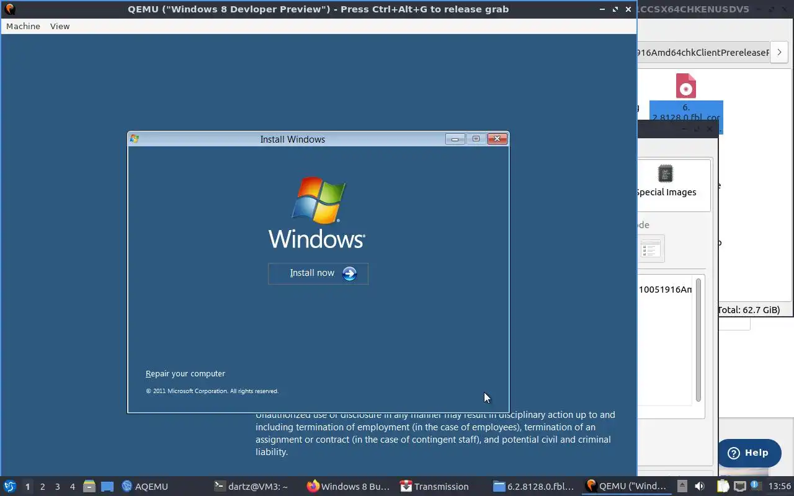Select the ISO disc image file icon
Viewport: 794px width, 496px height.
click(686, 86)
